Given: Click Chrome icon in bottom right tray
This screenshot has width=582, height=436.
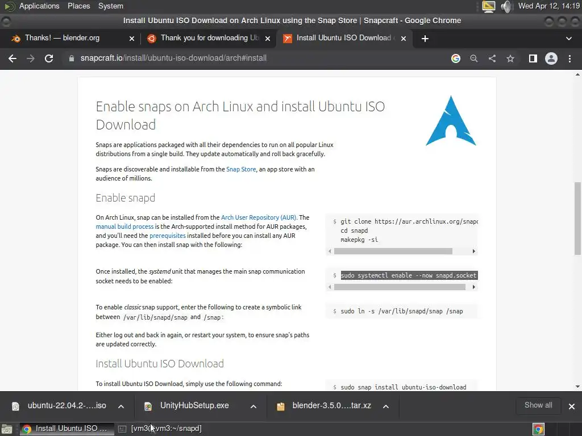Looking at the screenshot, I should pyautogui.click(x=539, y=429).
